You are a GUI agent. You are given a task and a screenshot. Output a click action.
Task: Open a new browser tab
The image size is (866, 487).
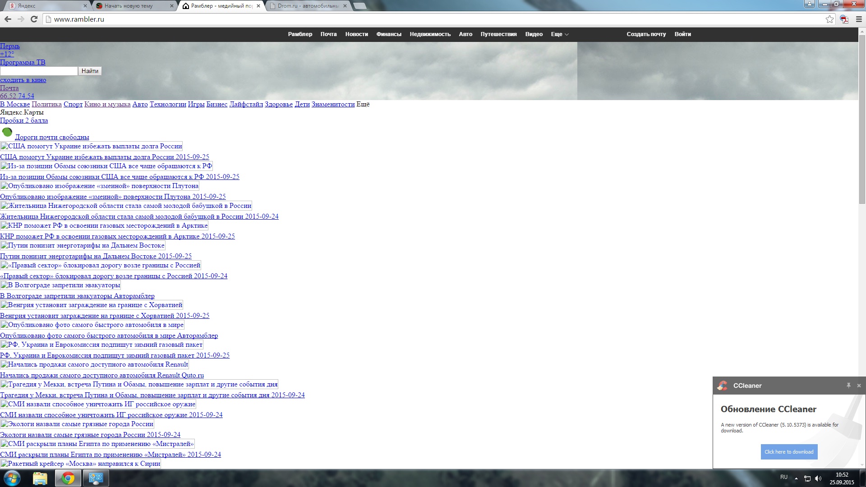(x=359, y=6)
